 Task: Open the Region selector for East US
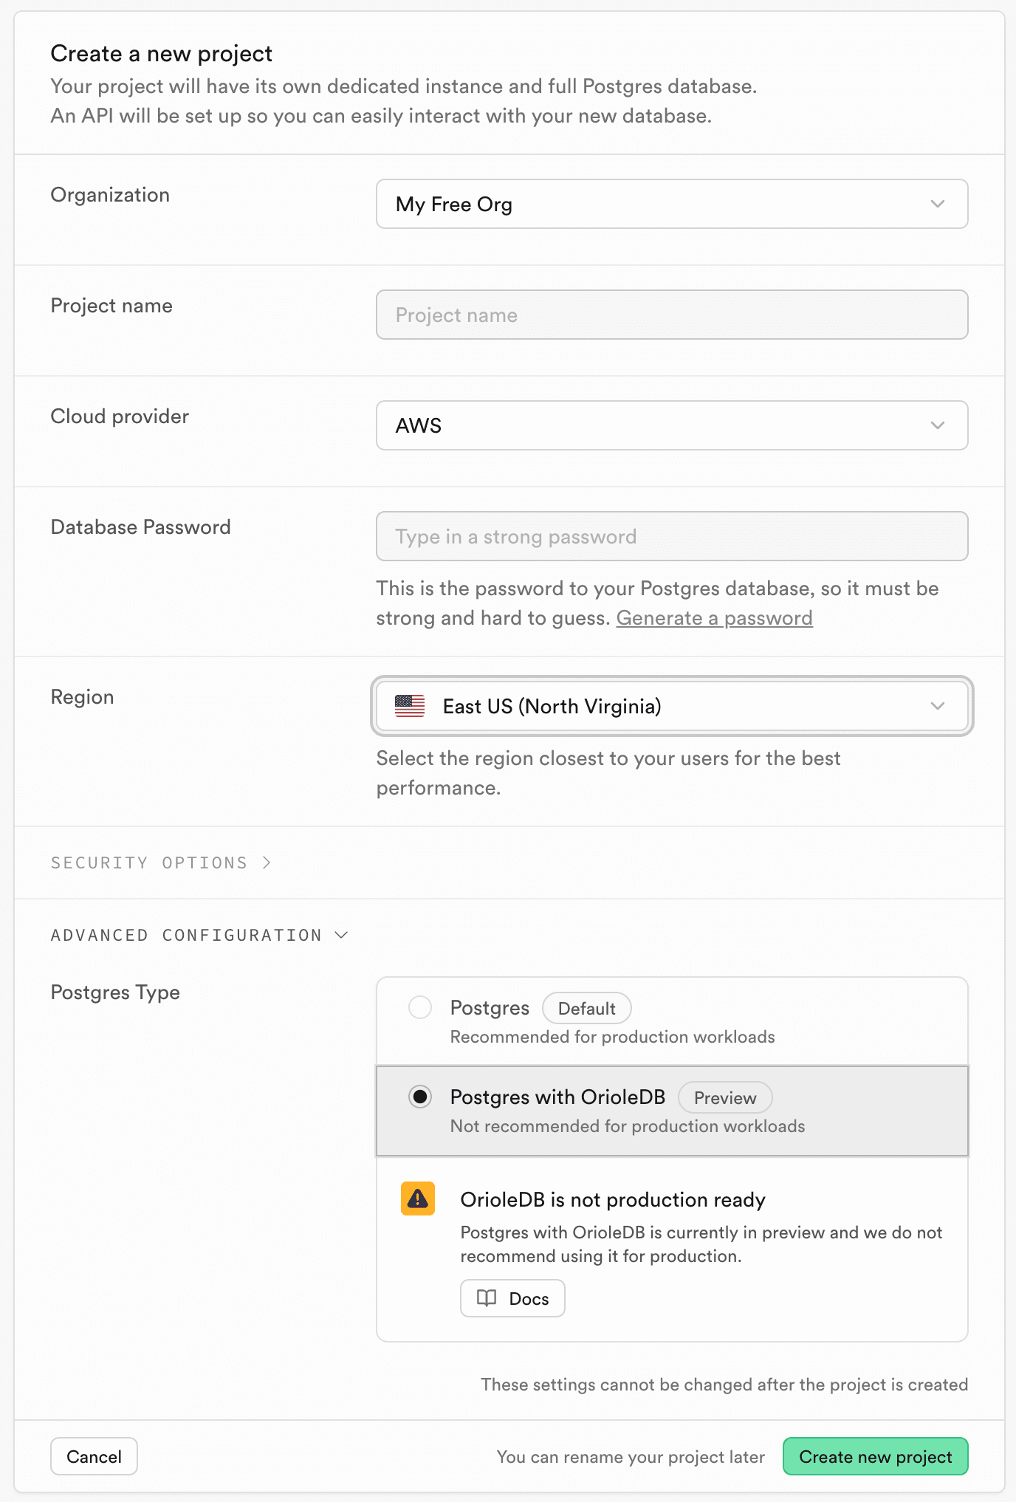(672, 706)
